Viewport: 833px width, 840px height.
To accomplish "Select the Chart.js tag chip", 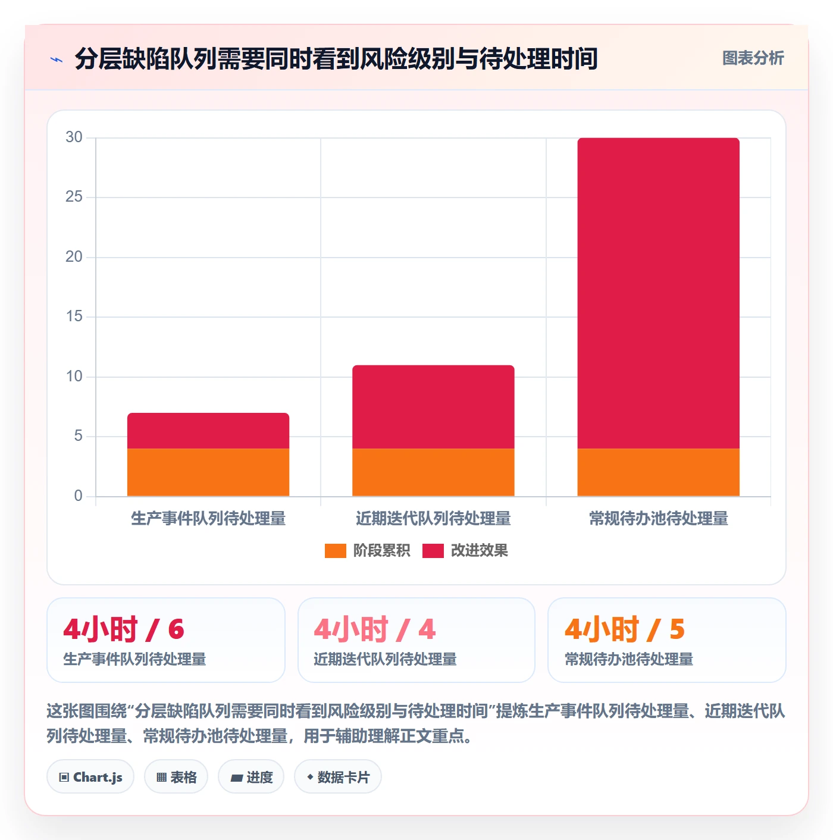I will coord(90,777).
